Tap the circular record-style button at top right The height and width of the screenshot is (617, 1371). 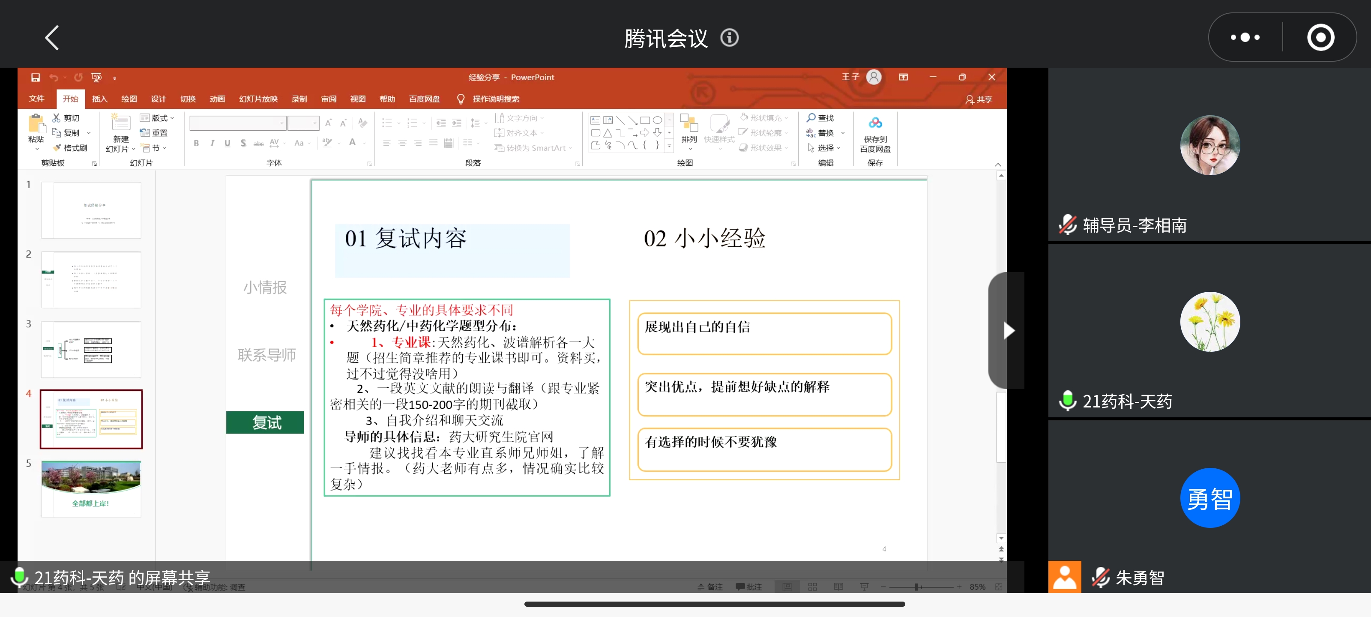[1320, 38]
